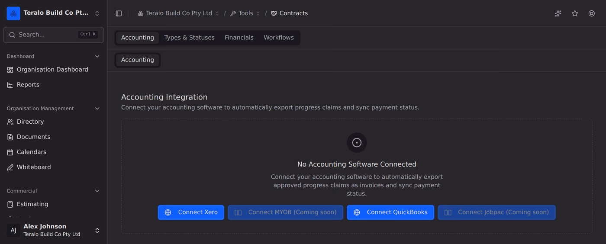
Task: Click the Connect Xero button
Action: click(191, 212)
